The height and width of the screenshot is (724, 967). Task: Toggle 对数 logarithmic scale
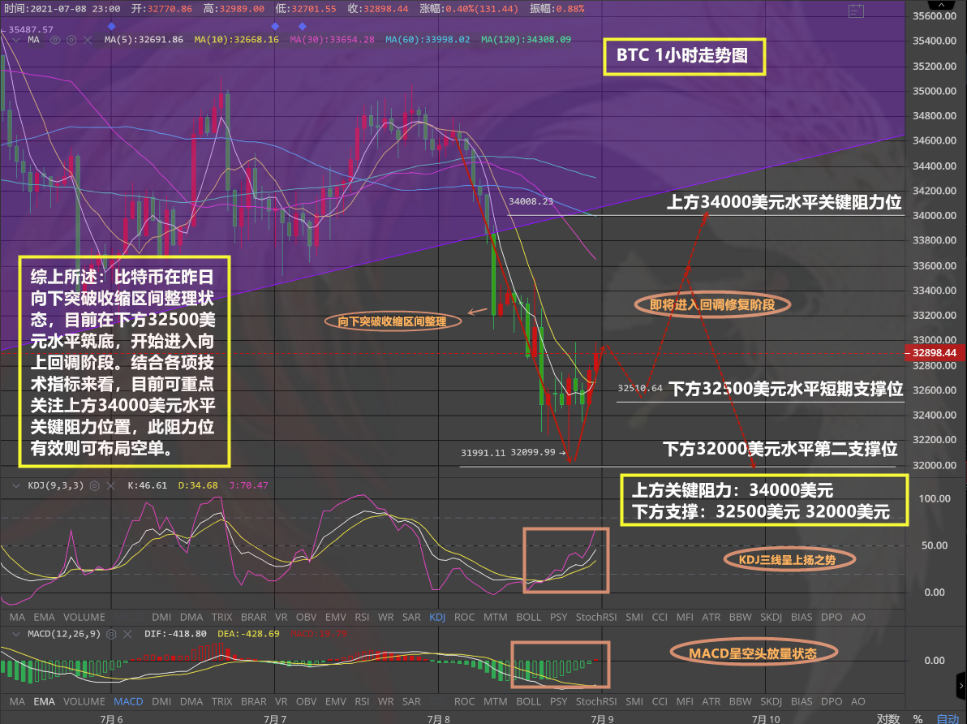click(888, 718)
